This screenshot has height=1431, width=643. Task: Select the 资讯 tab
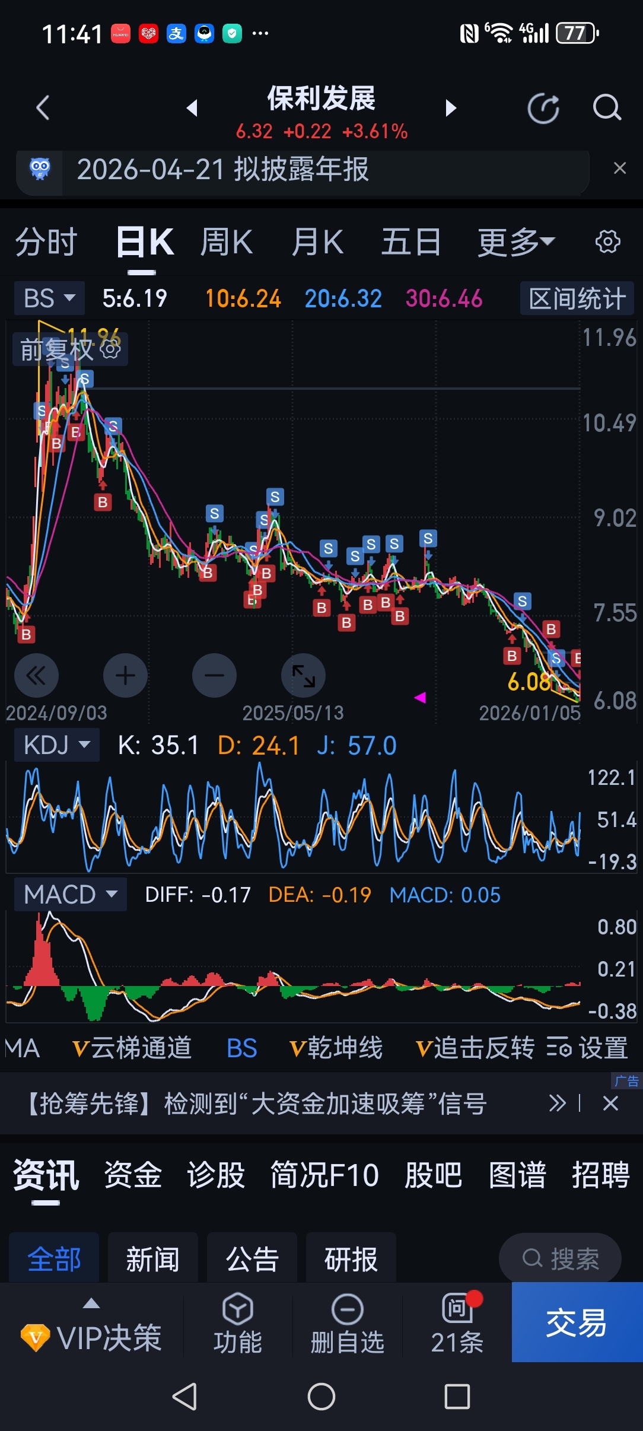click(46, 1175)
